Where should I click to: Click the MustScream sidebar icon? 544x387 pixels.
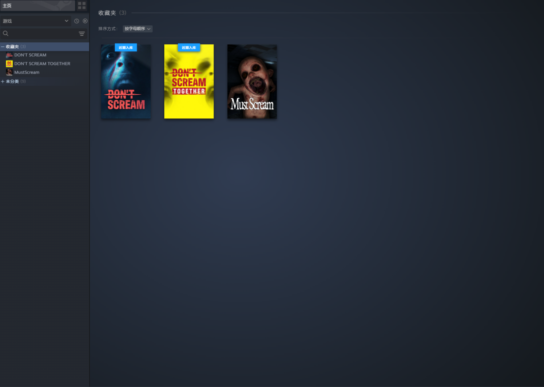pos(9,72)
